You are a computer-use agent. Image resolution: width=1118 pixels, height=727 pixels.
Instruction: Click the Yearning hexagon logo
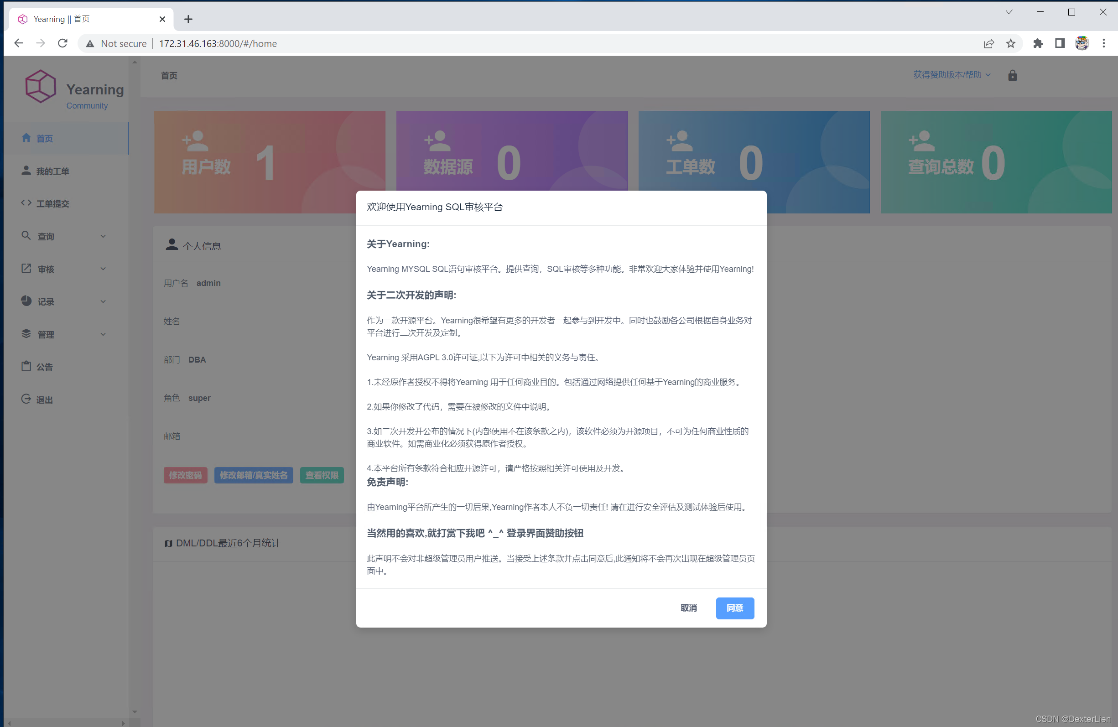[x=41, y=86]
